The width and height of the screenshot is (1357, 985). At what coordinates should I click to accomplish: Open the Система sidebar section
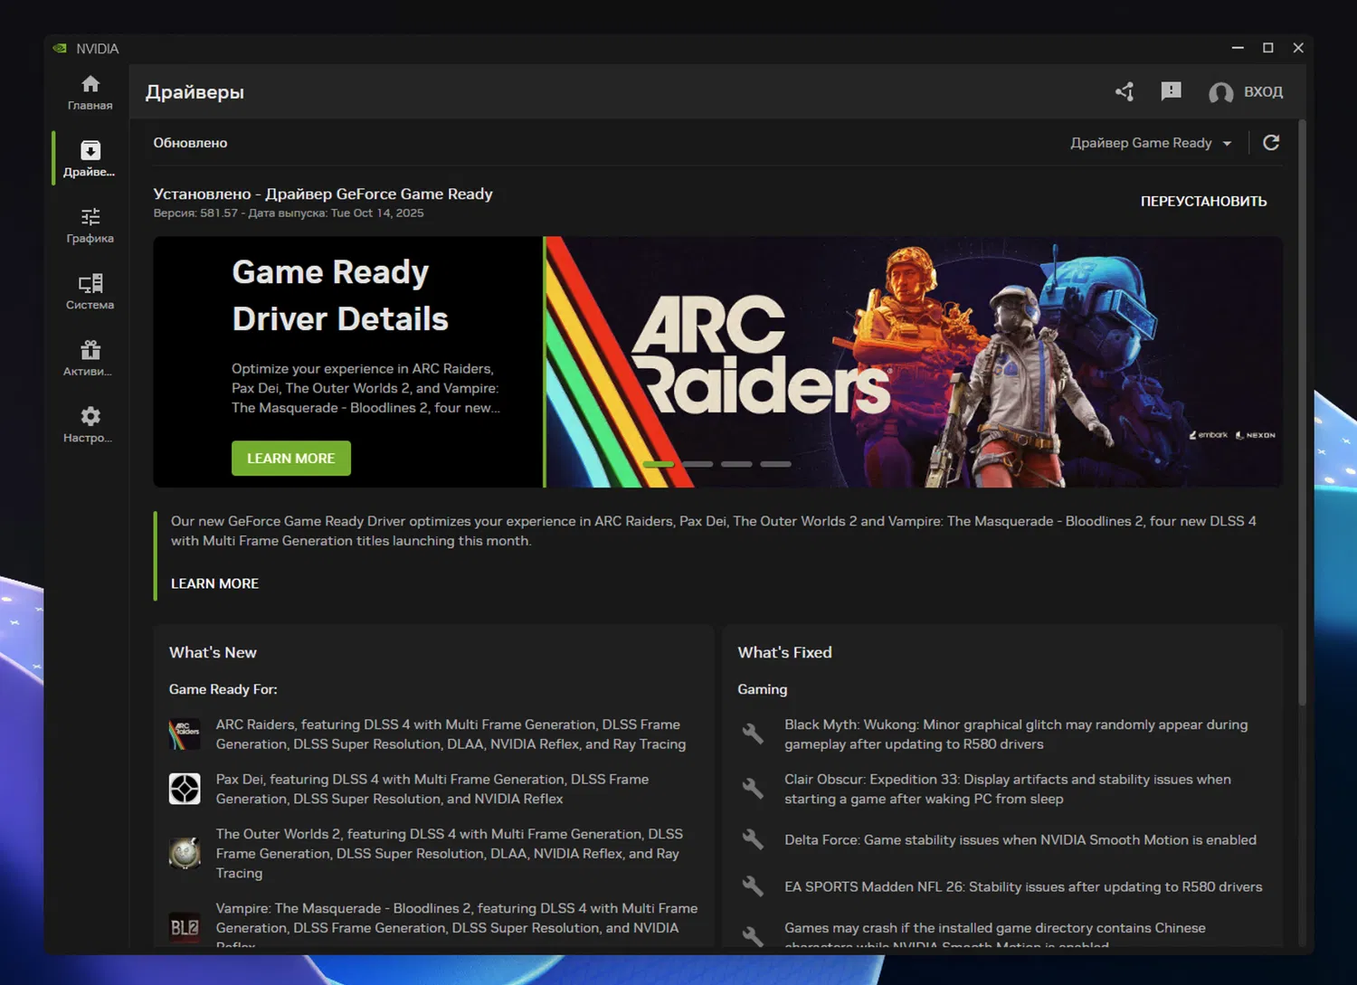(90, 291)
